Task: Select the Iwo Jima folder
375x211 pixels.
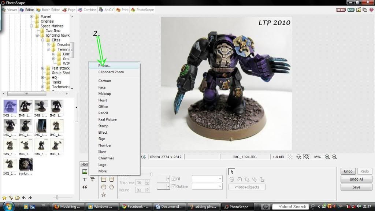Action: point(53,31)
